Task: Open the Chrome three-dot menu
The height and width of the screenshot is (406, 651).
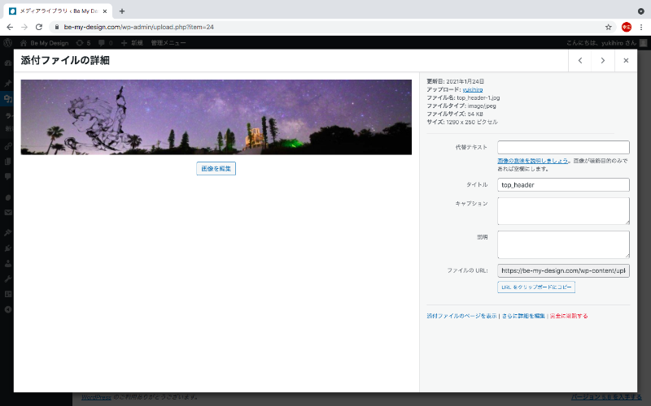Action: click(641, 27)
